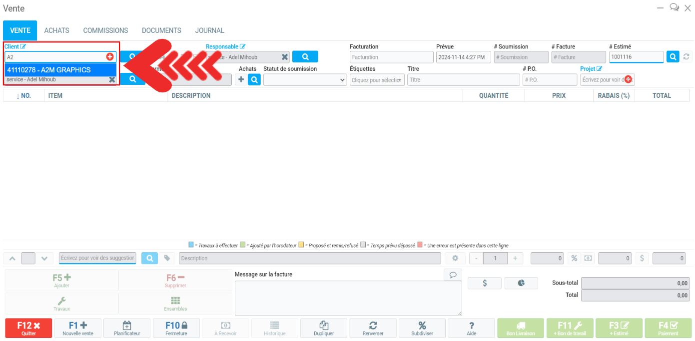
Task: Sort table by NO. column header
Action: pyautogui.click(x=23, y=95)
